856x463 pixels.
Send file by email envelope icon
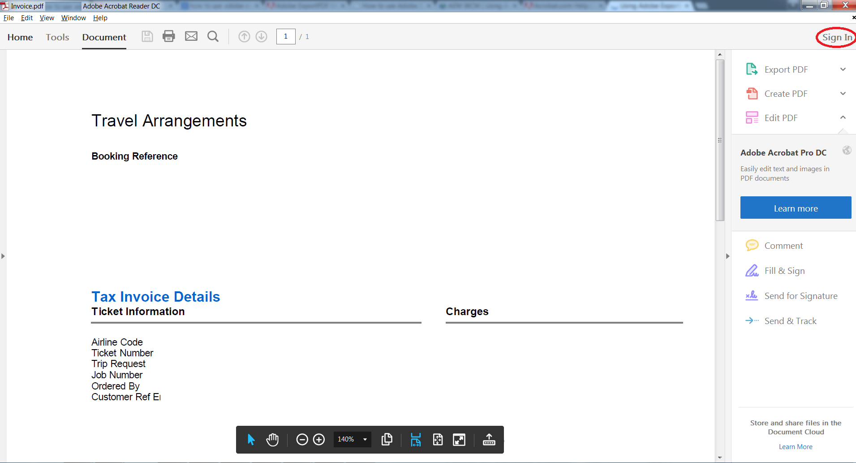click(x=191, y=36)
